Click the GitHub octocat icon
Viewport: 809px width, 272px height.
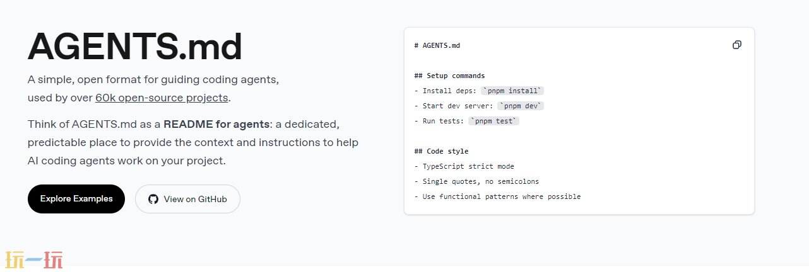pos(153,199)
